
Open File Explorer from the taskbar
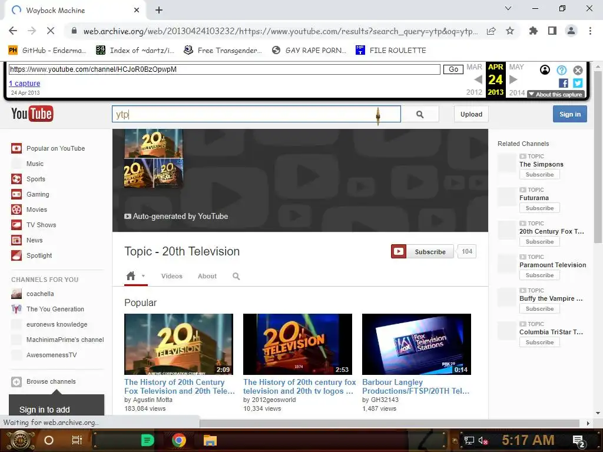tap(210, 440)
